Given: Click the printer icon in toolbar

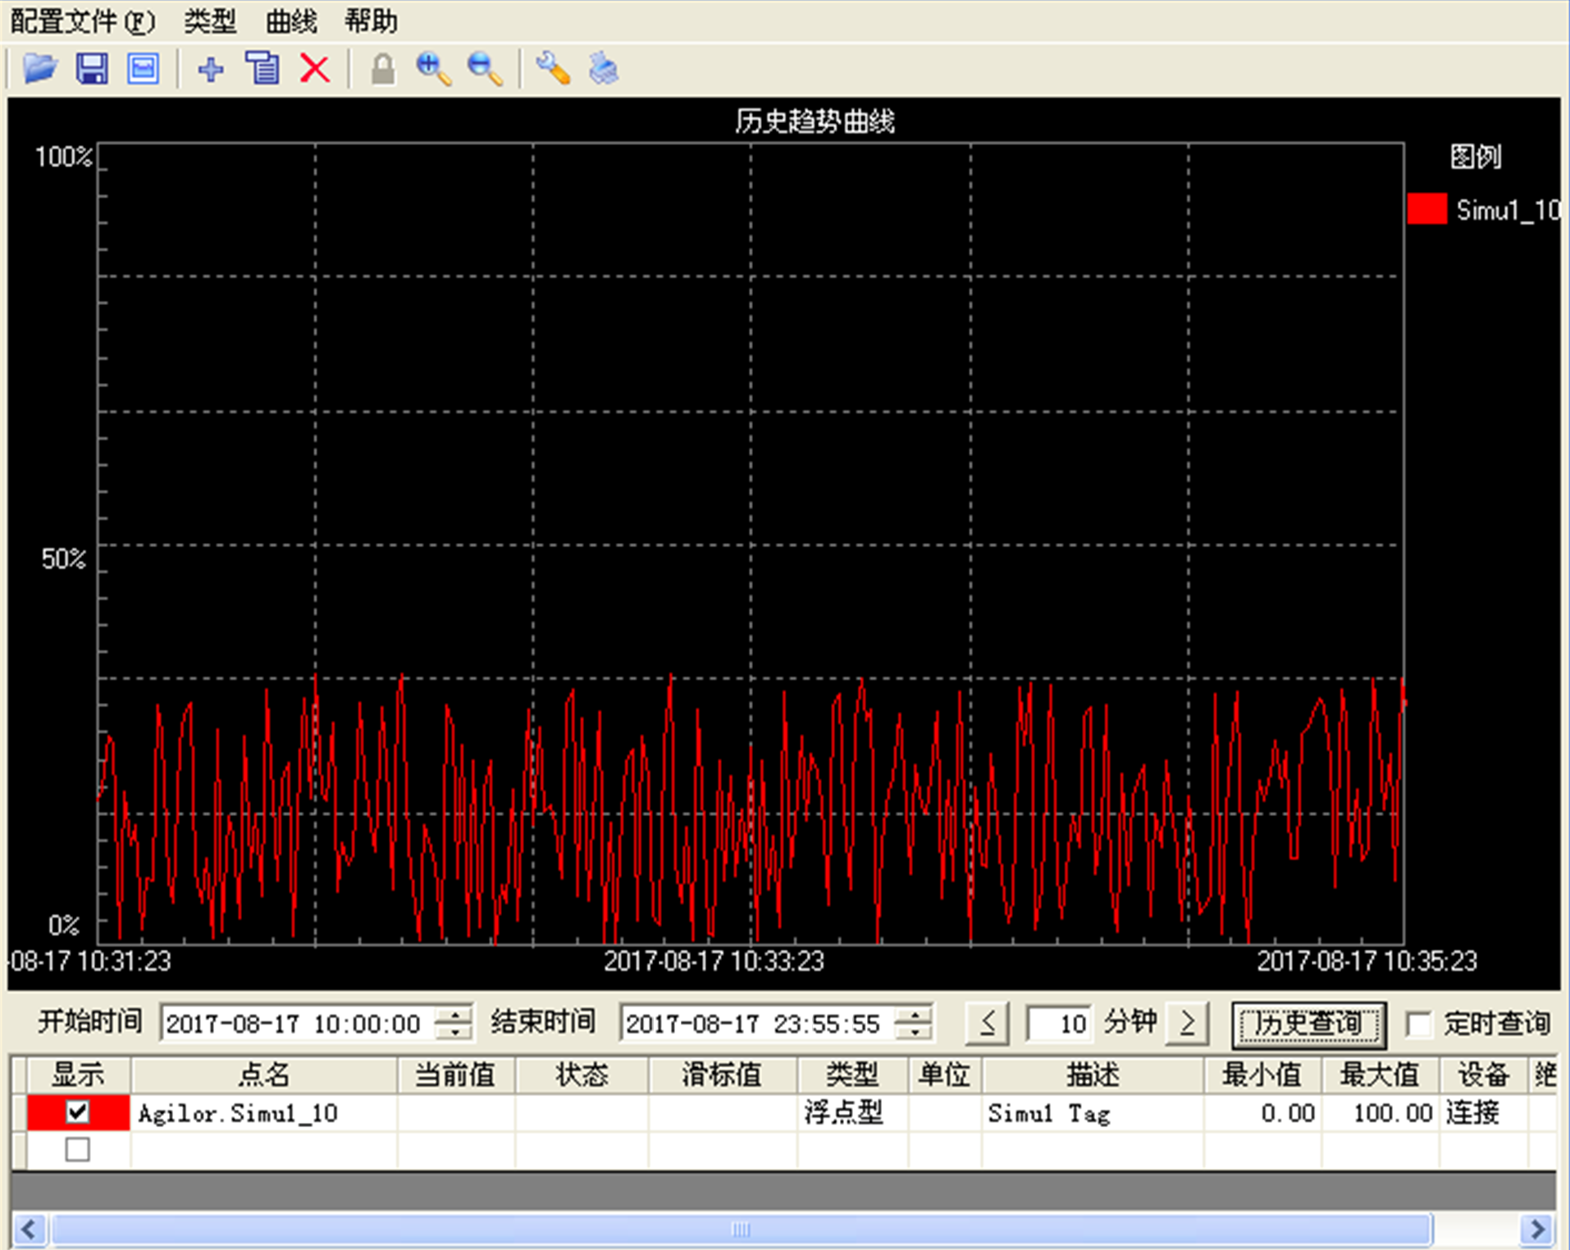Looking at the screenshot, I should [605, 69].
